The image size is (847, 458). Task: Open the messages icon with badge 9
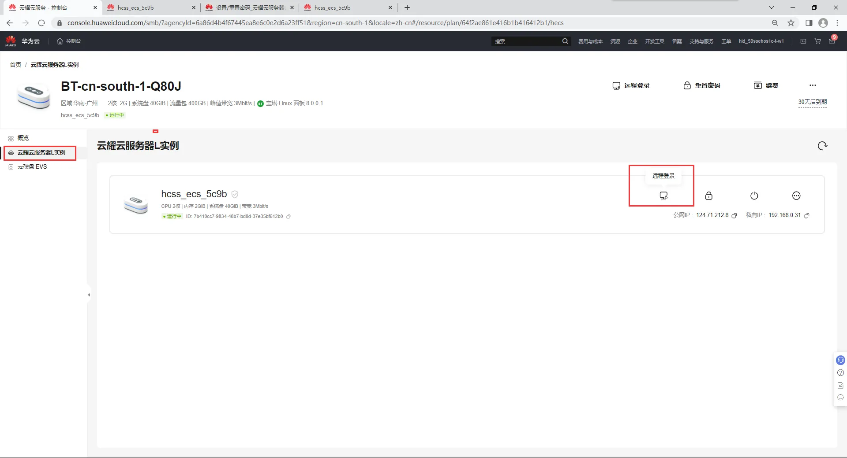point(832,41)
